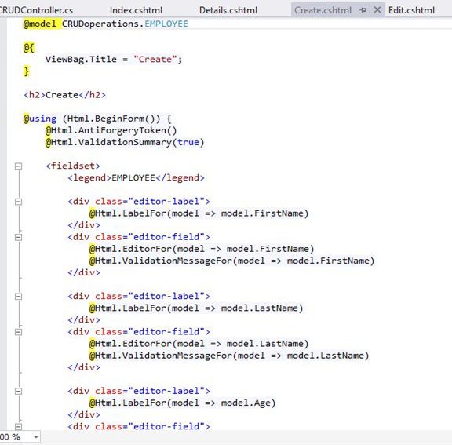Click LabelFor model.LastName line
This screenshot has width=452, height=445.
point(196,308)
